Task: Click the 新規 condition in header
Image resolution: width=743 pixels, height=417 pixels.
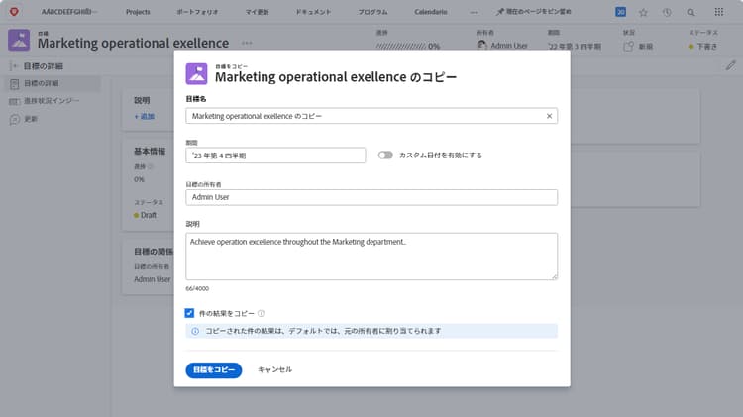Action: pos(638,46)
